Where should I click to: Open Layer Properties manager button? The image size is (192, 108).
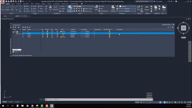coord(70,9)
